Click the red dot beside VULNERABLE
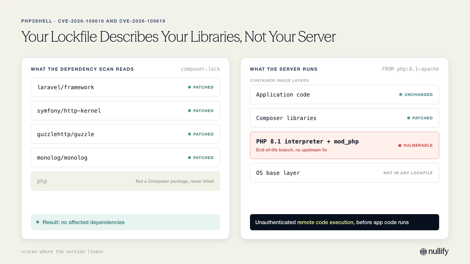The width and height of the screenshot is (470, 264). (x=400, y=145)
